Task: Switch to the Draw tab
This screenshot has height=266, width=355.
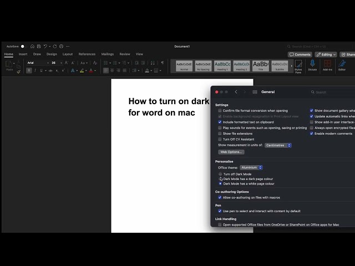Action: (37, 54)
